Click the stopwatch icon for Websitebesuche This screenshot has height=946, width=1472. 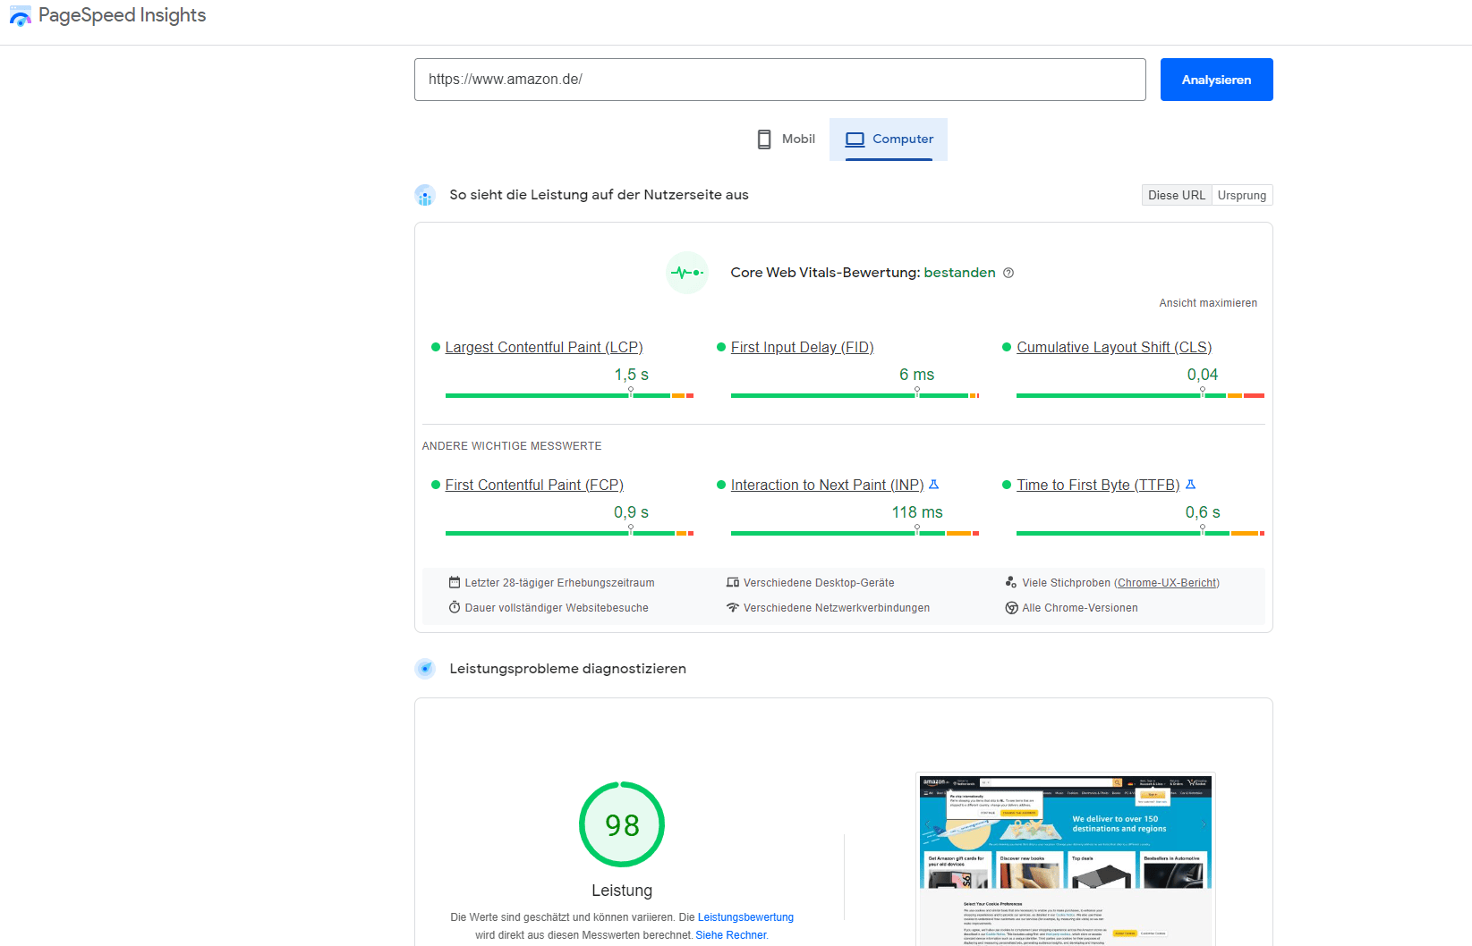(x=455, y=607)
